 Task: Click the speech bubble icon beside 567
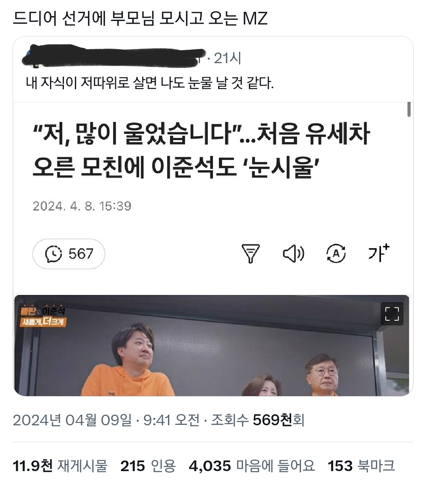point(54,254)
